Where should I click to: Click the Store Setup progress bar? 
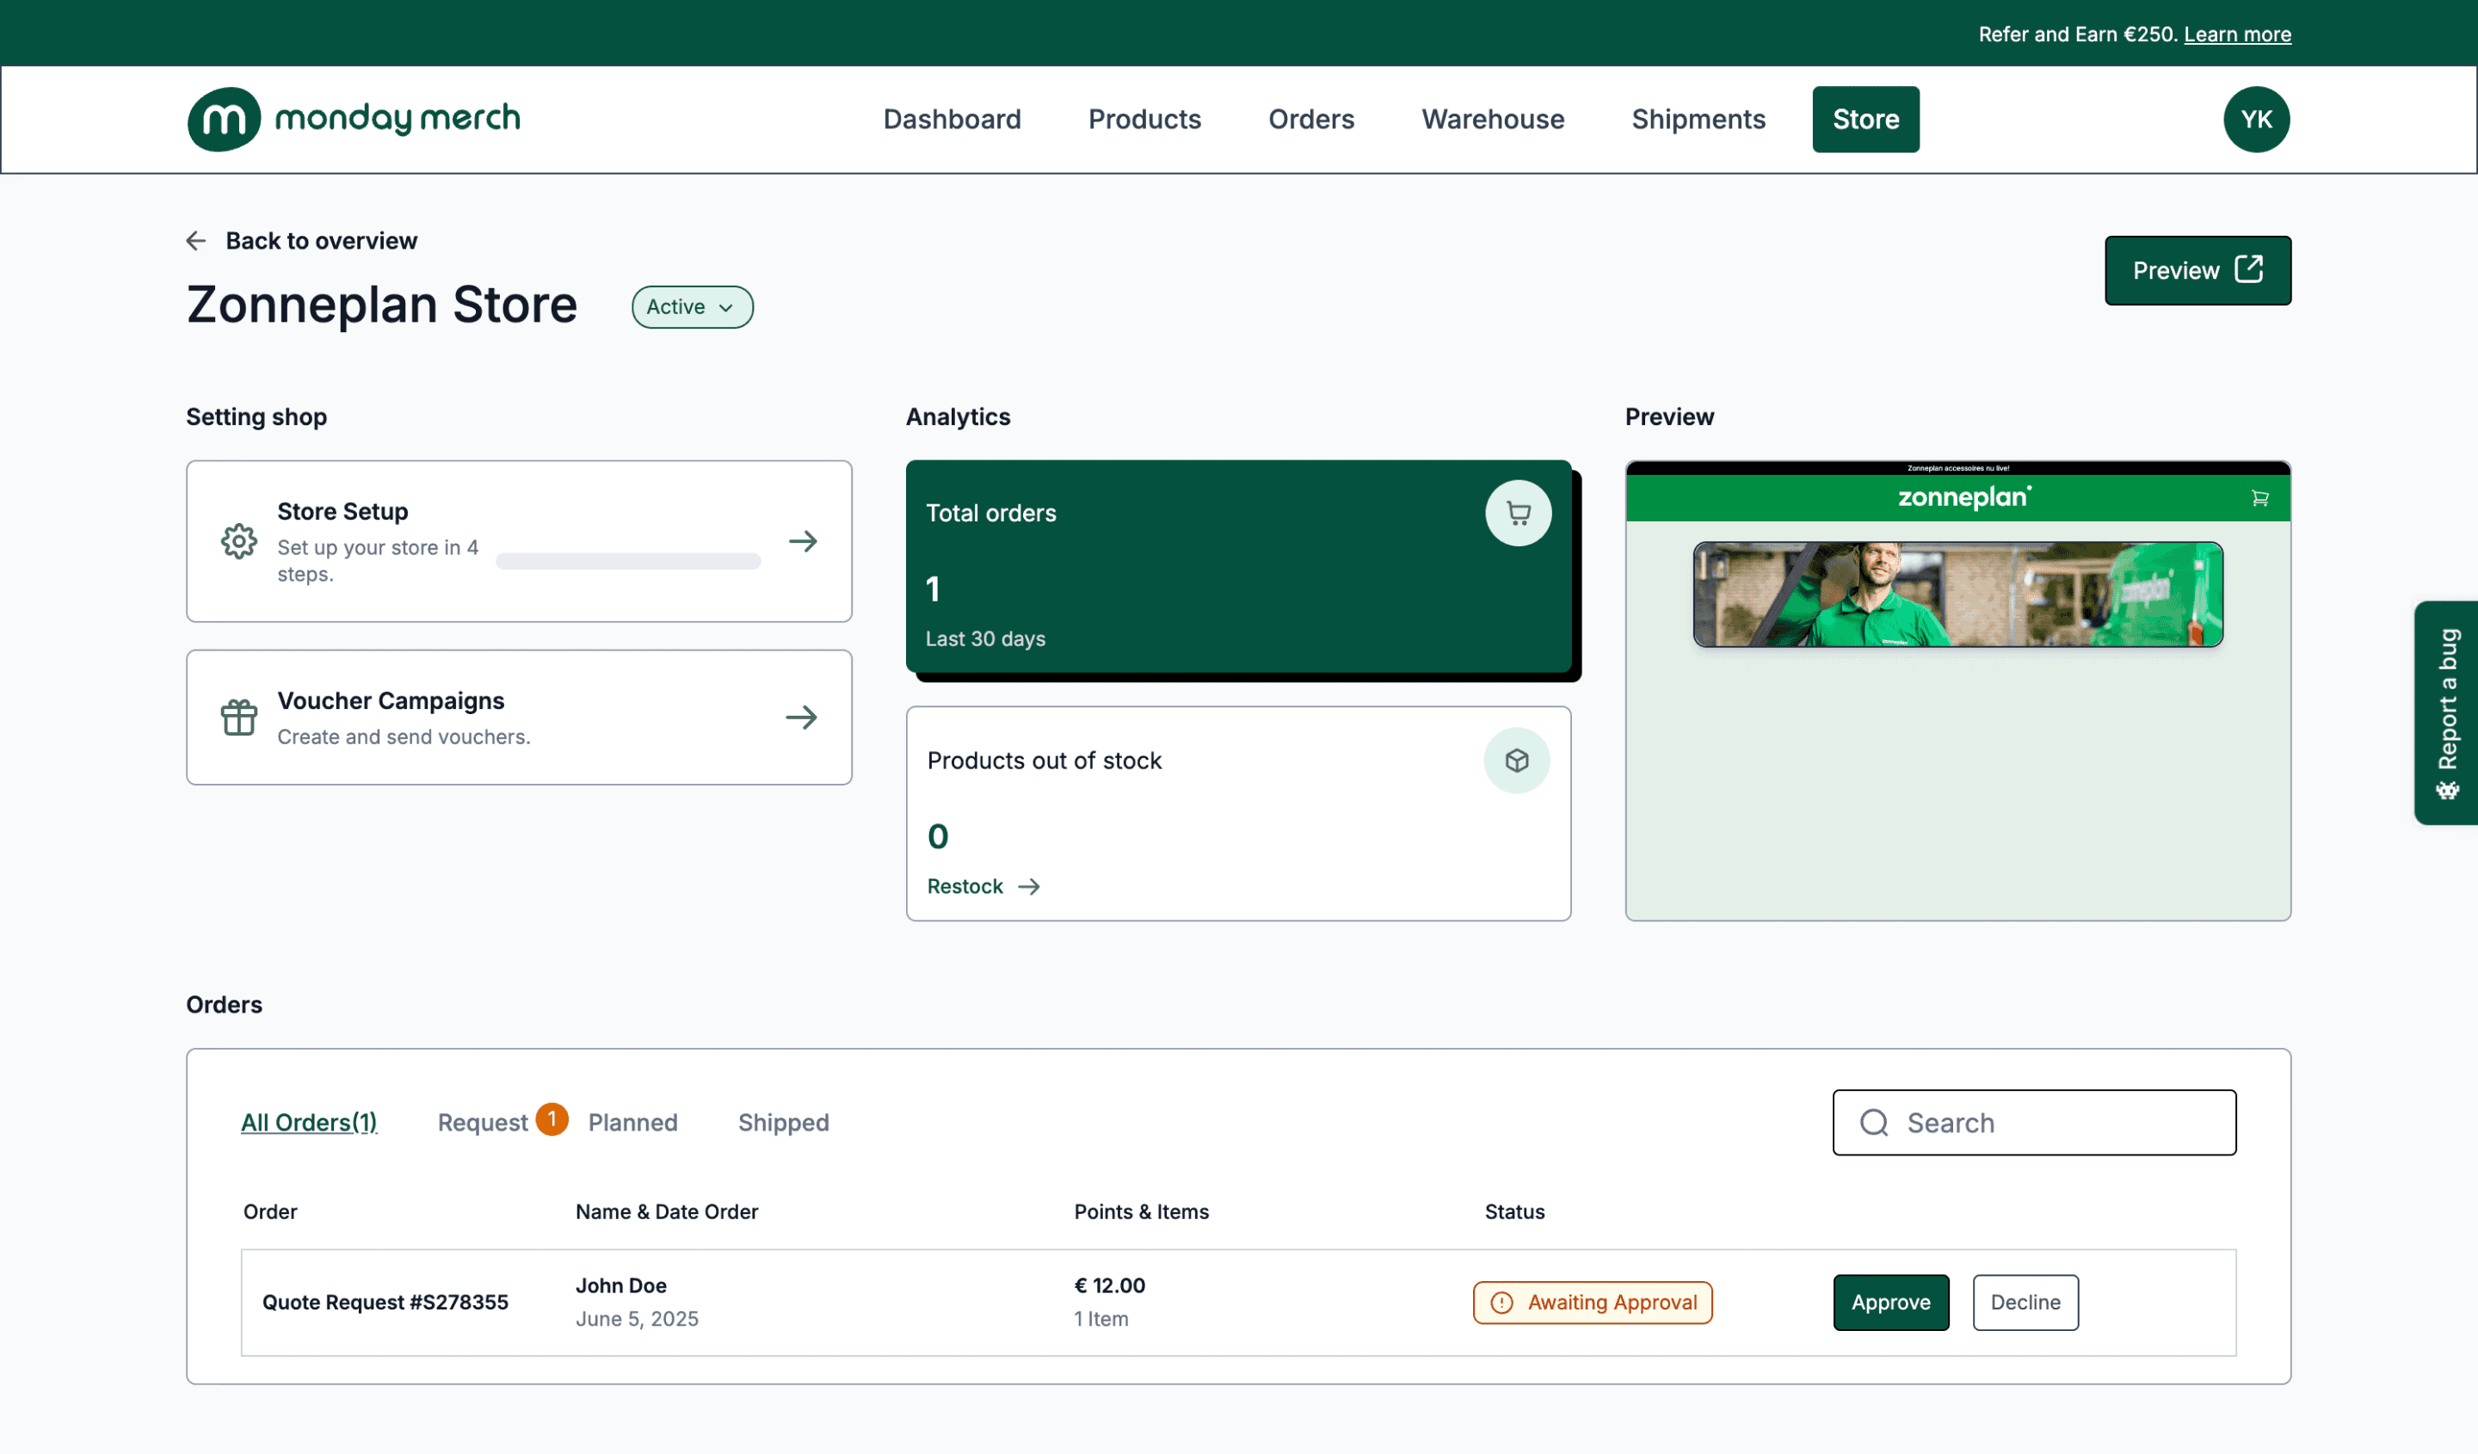coord(627,560)
